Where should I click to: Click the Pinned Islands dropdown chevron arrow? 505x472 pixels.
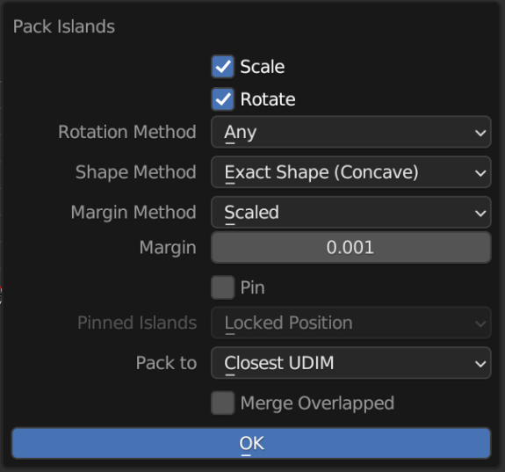(x=480, y=323)
